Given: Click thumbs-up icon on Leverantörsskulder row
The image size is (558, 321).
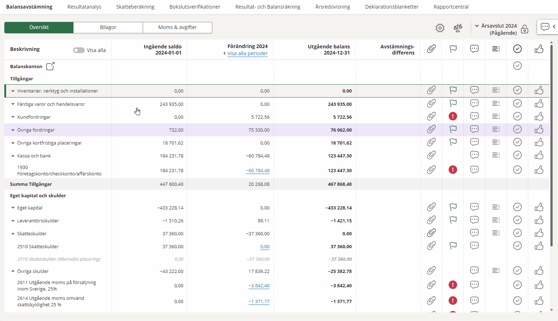Looking at the screenshot, I should tap(539, 220).
